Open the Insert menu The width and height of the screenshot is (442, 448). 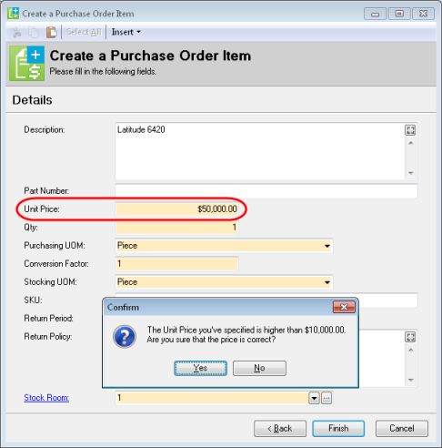[x=126, y=32]
